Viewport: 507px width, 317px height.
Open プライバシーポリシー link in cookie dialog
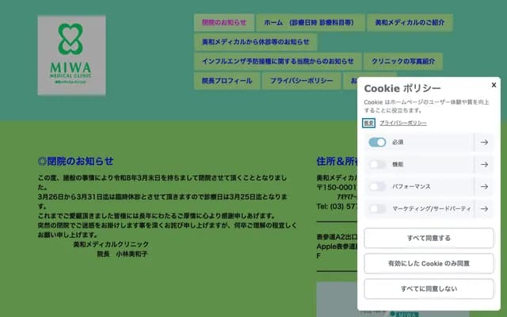[x=403, y=124]
